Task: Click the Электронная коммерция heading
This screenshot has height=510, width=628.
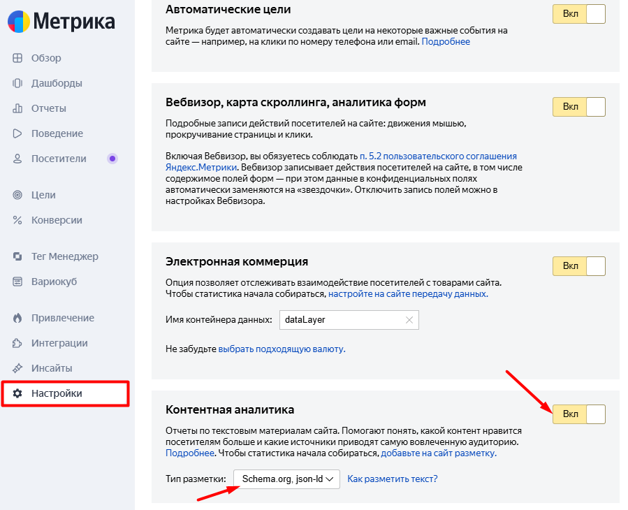Action: click(237, 261)
